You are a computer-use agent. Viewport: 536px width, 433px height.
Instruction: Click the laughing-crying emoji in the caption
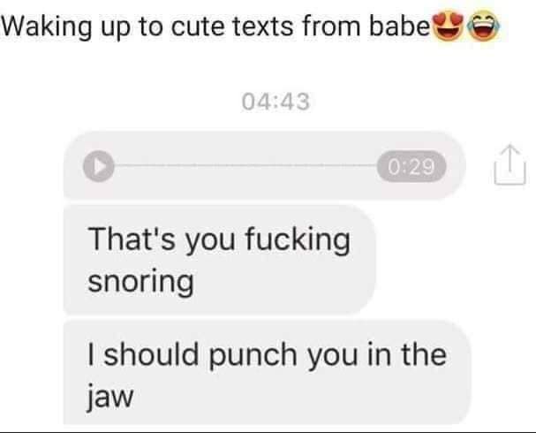tap(483, 26)
